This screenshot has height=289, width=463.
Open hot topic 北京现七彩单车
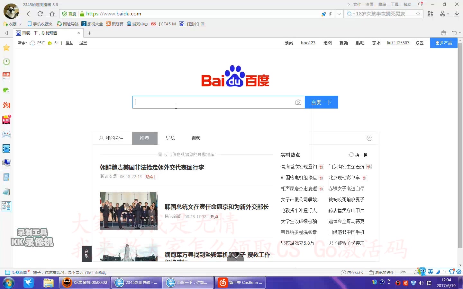point(344,178)
